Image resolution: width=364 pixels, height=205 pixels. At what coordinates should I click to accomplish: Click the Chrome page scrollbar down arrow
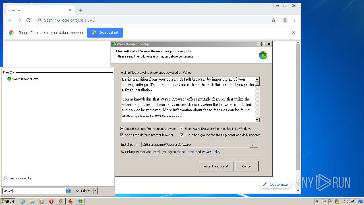click(298, 190)
